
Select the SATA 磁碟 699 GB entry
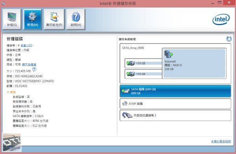point(175,91)
